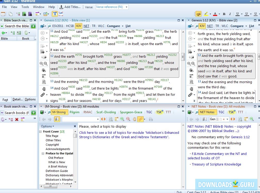Toggle eye visibility icon in Bible view 2
The width and height of the screenshot is (260, 193).
(191, 71)
